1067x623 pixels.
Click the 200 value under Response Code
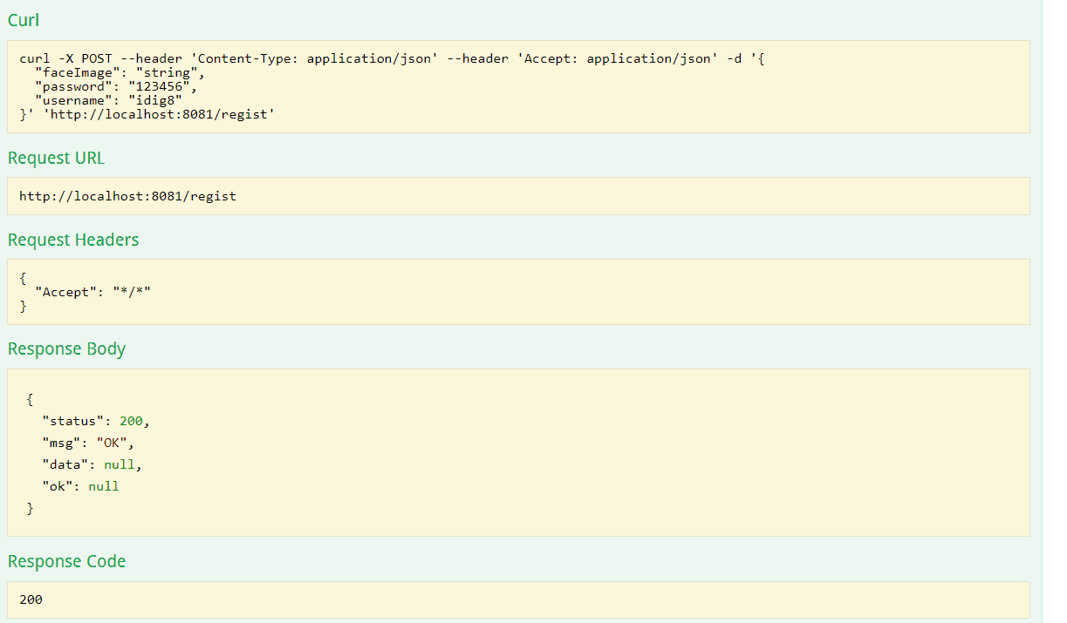click(31, 599)
